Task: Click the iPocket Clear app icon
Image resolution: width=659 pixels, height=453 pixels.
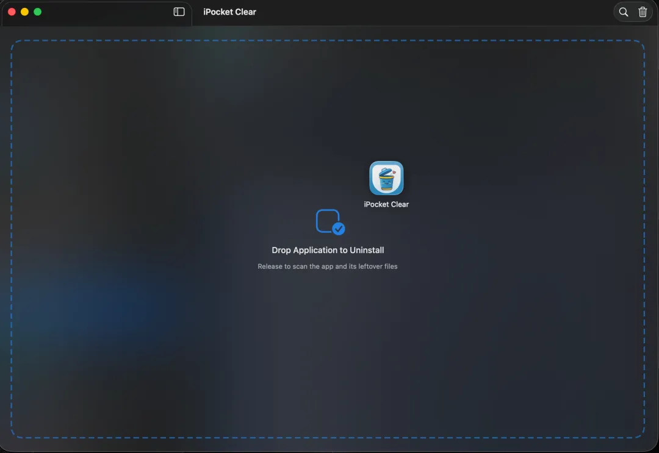Action: click(386, 178)
